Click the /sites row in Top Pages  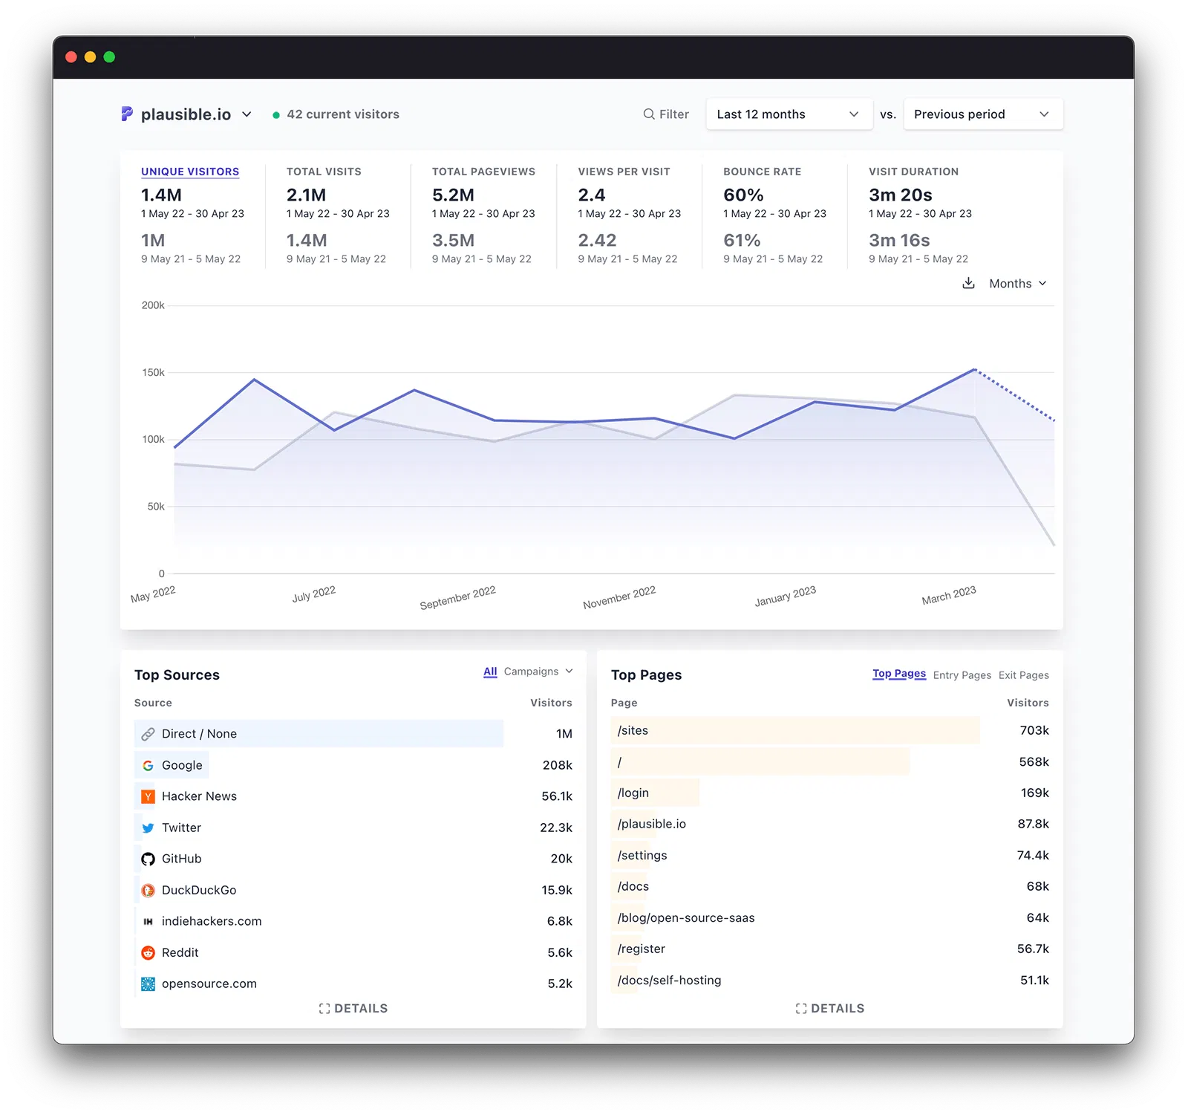click(x=742, y=730)
